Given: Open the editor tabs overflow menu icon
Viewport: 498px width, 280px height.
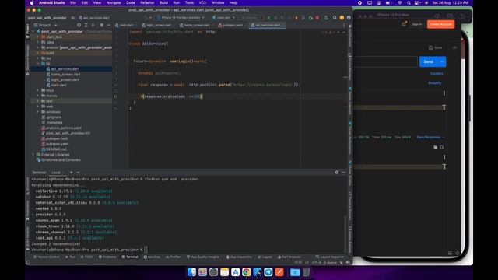Looking at the screenshot, I should [344, 25].
